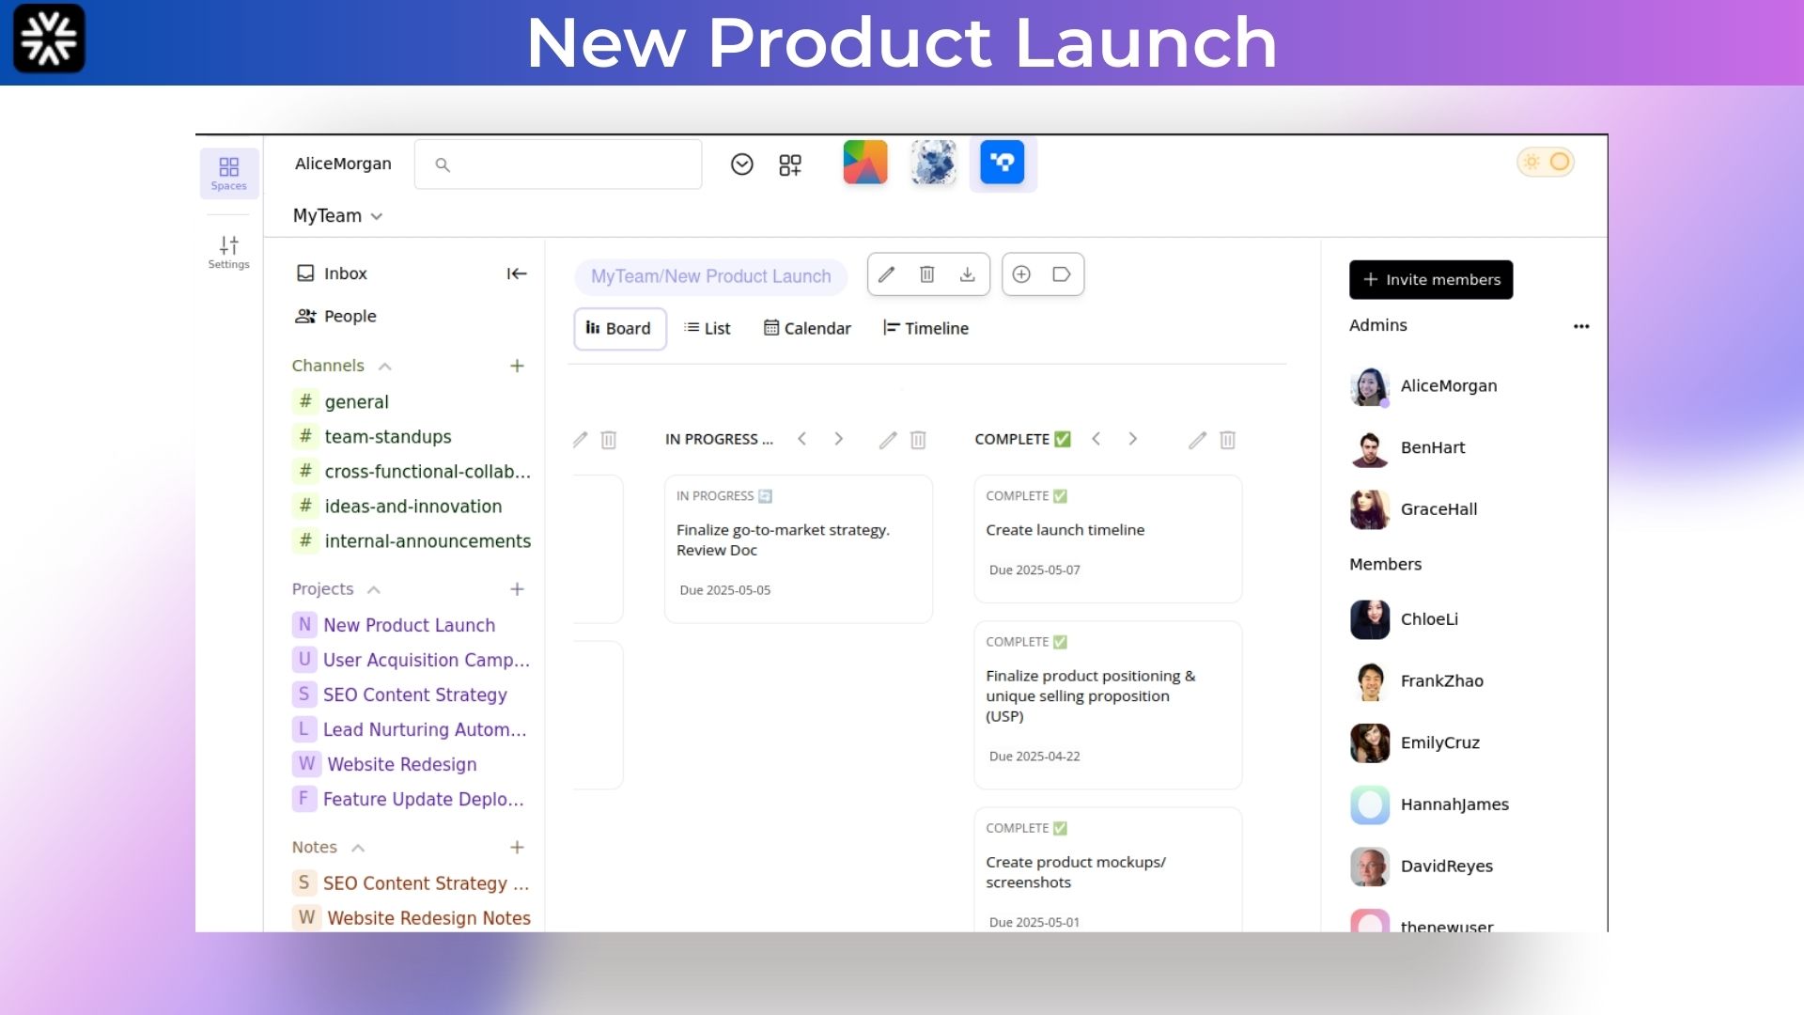The image size is (1804, 1015).
Task: Move IN PROGRESS column right with arrow
Action: click(838, 439)
